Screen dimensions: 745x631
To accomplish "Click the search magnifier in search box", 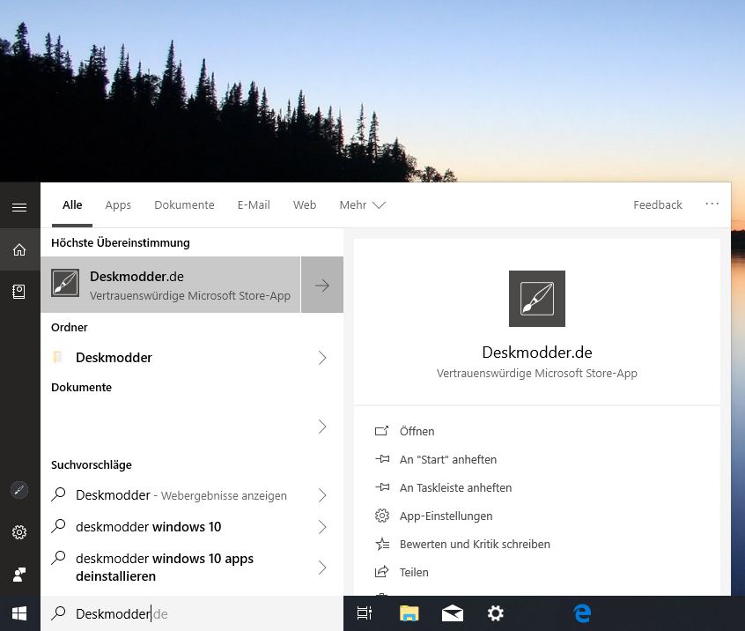I will [x=58, y=613].
